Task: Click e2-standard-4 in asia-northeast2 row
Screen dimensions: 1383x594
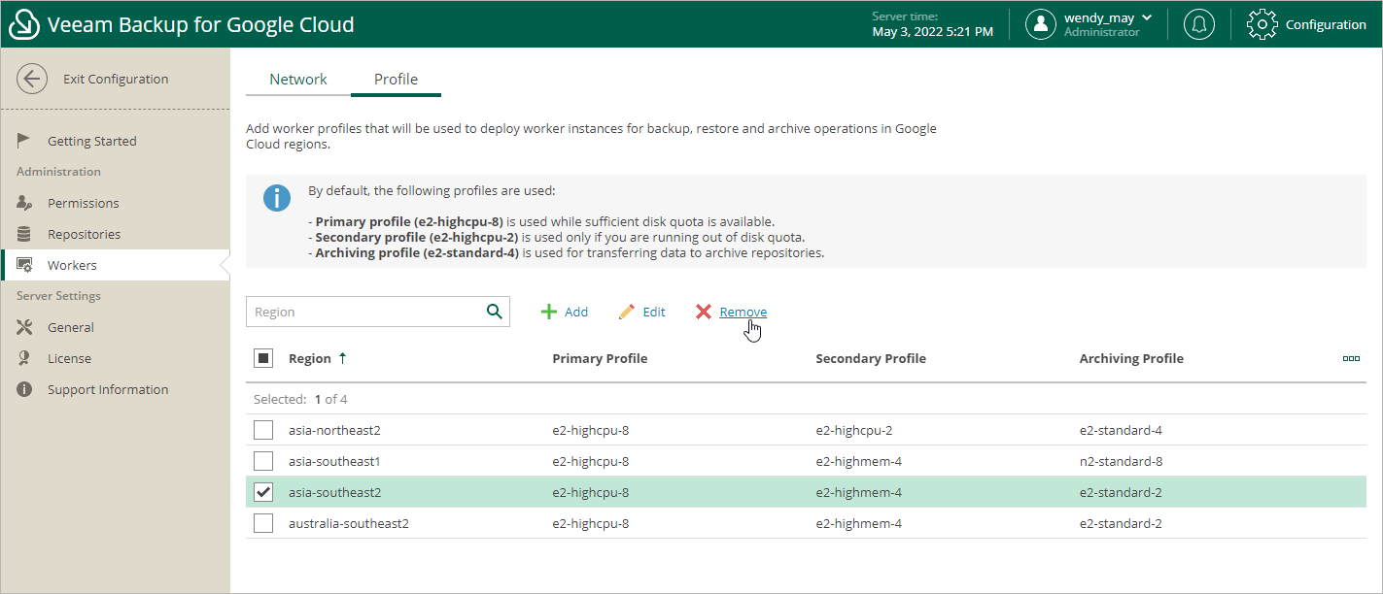Action: 1121,430
